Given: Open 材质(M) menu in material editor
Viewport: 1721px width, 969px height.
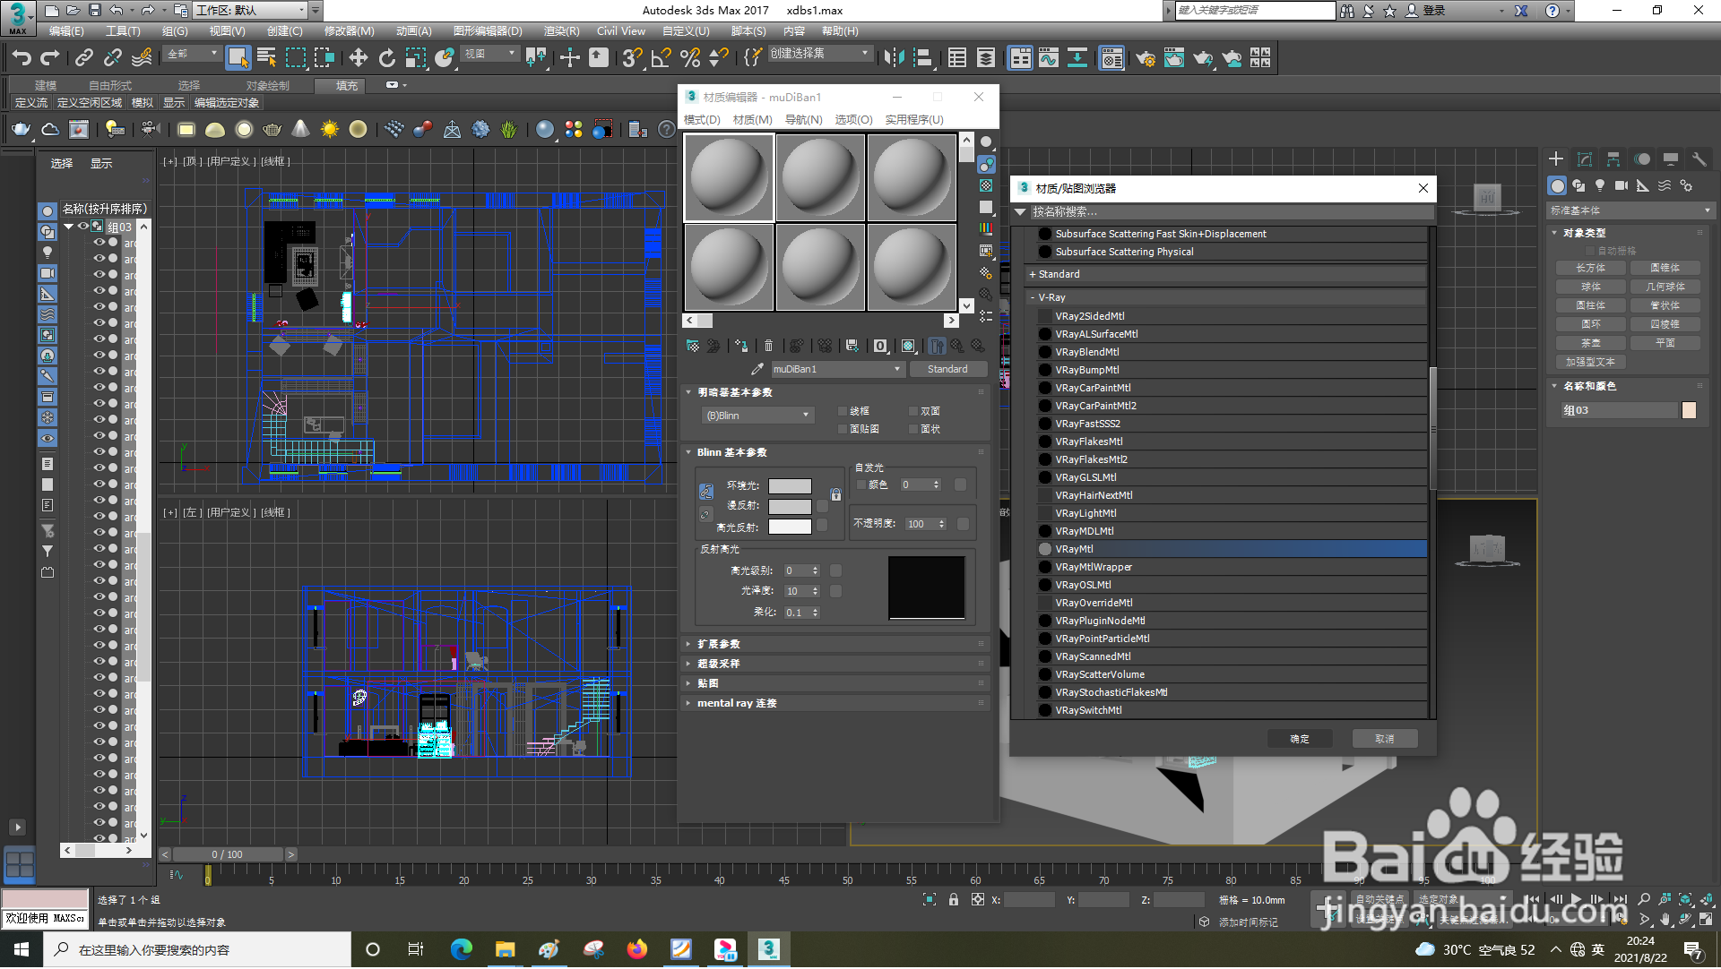Looking at the screenshot, I should click(x=752, y=120).
